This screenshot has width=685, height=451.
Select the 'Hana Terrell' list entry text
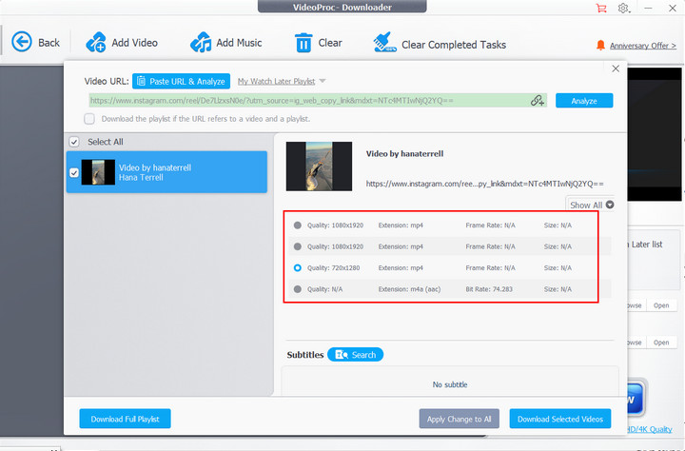(141, 177)
